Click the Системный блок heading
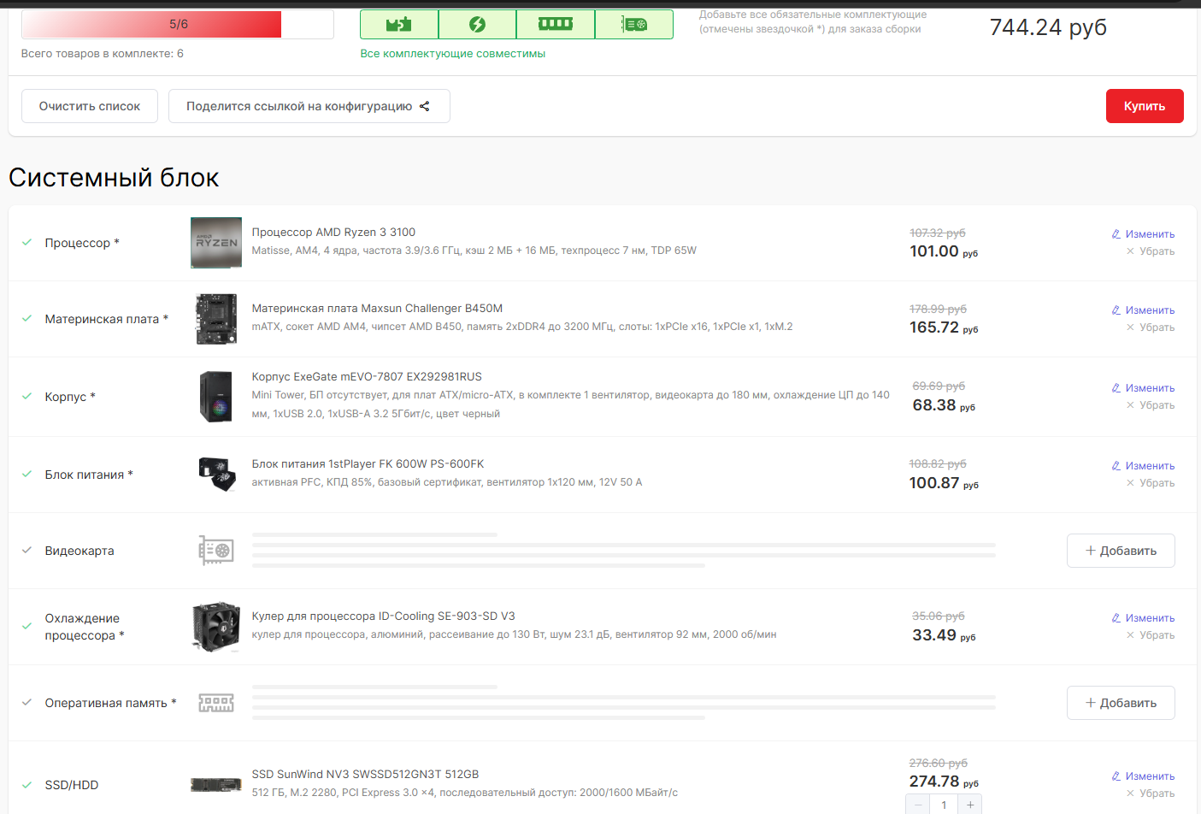 (x=114, y=177)
